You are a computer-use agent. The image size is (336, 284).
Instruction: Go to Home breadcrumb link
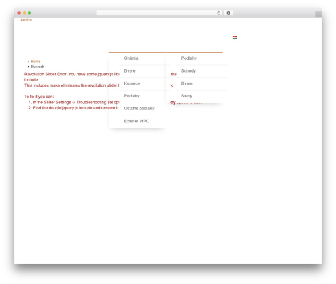pos(36,62)
